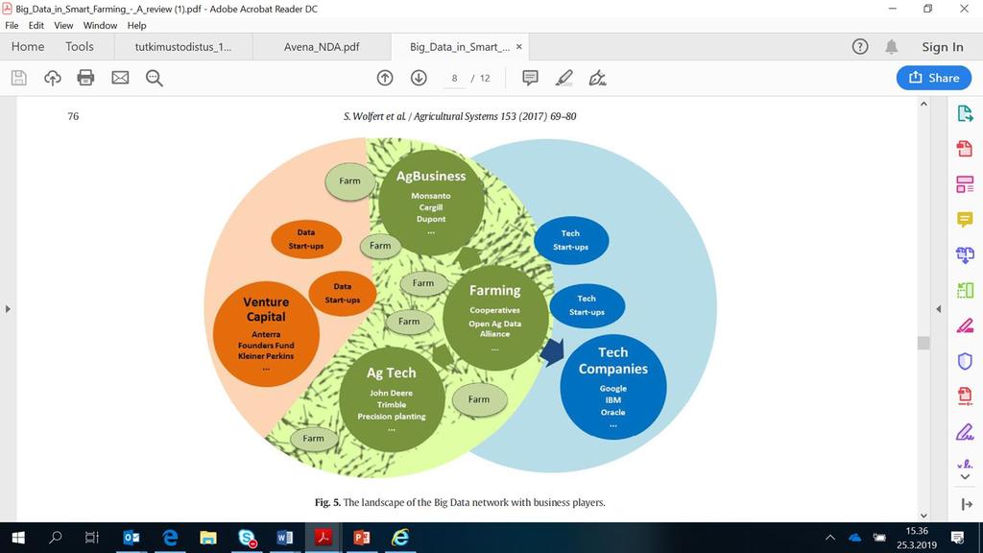The height and width of the screenshot is (553, 983).
Task: Open Combine Files tool in sidebar
Action: (965, 254)
